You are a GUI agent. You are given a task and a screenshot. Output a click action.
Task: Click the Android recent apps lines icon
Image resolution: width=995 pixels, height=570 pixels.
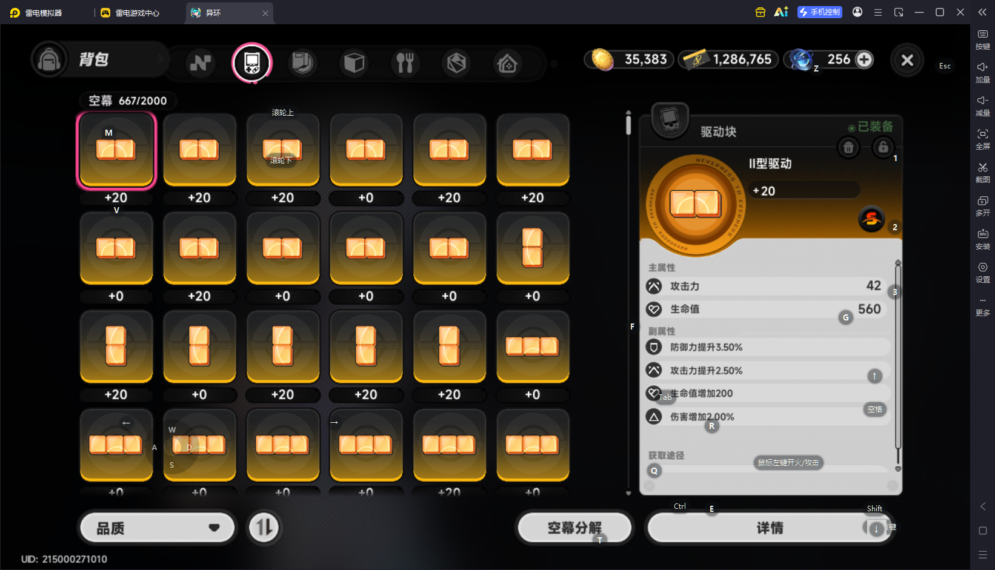[983, 555]
